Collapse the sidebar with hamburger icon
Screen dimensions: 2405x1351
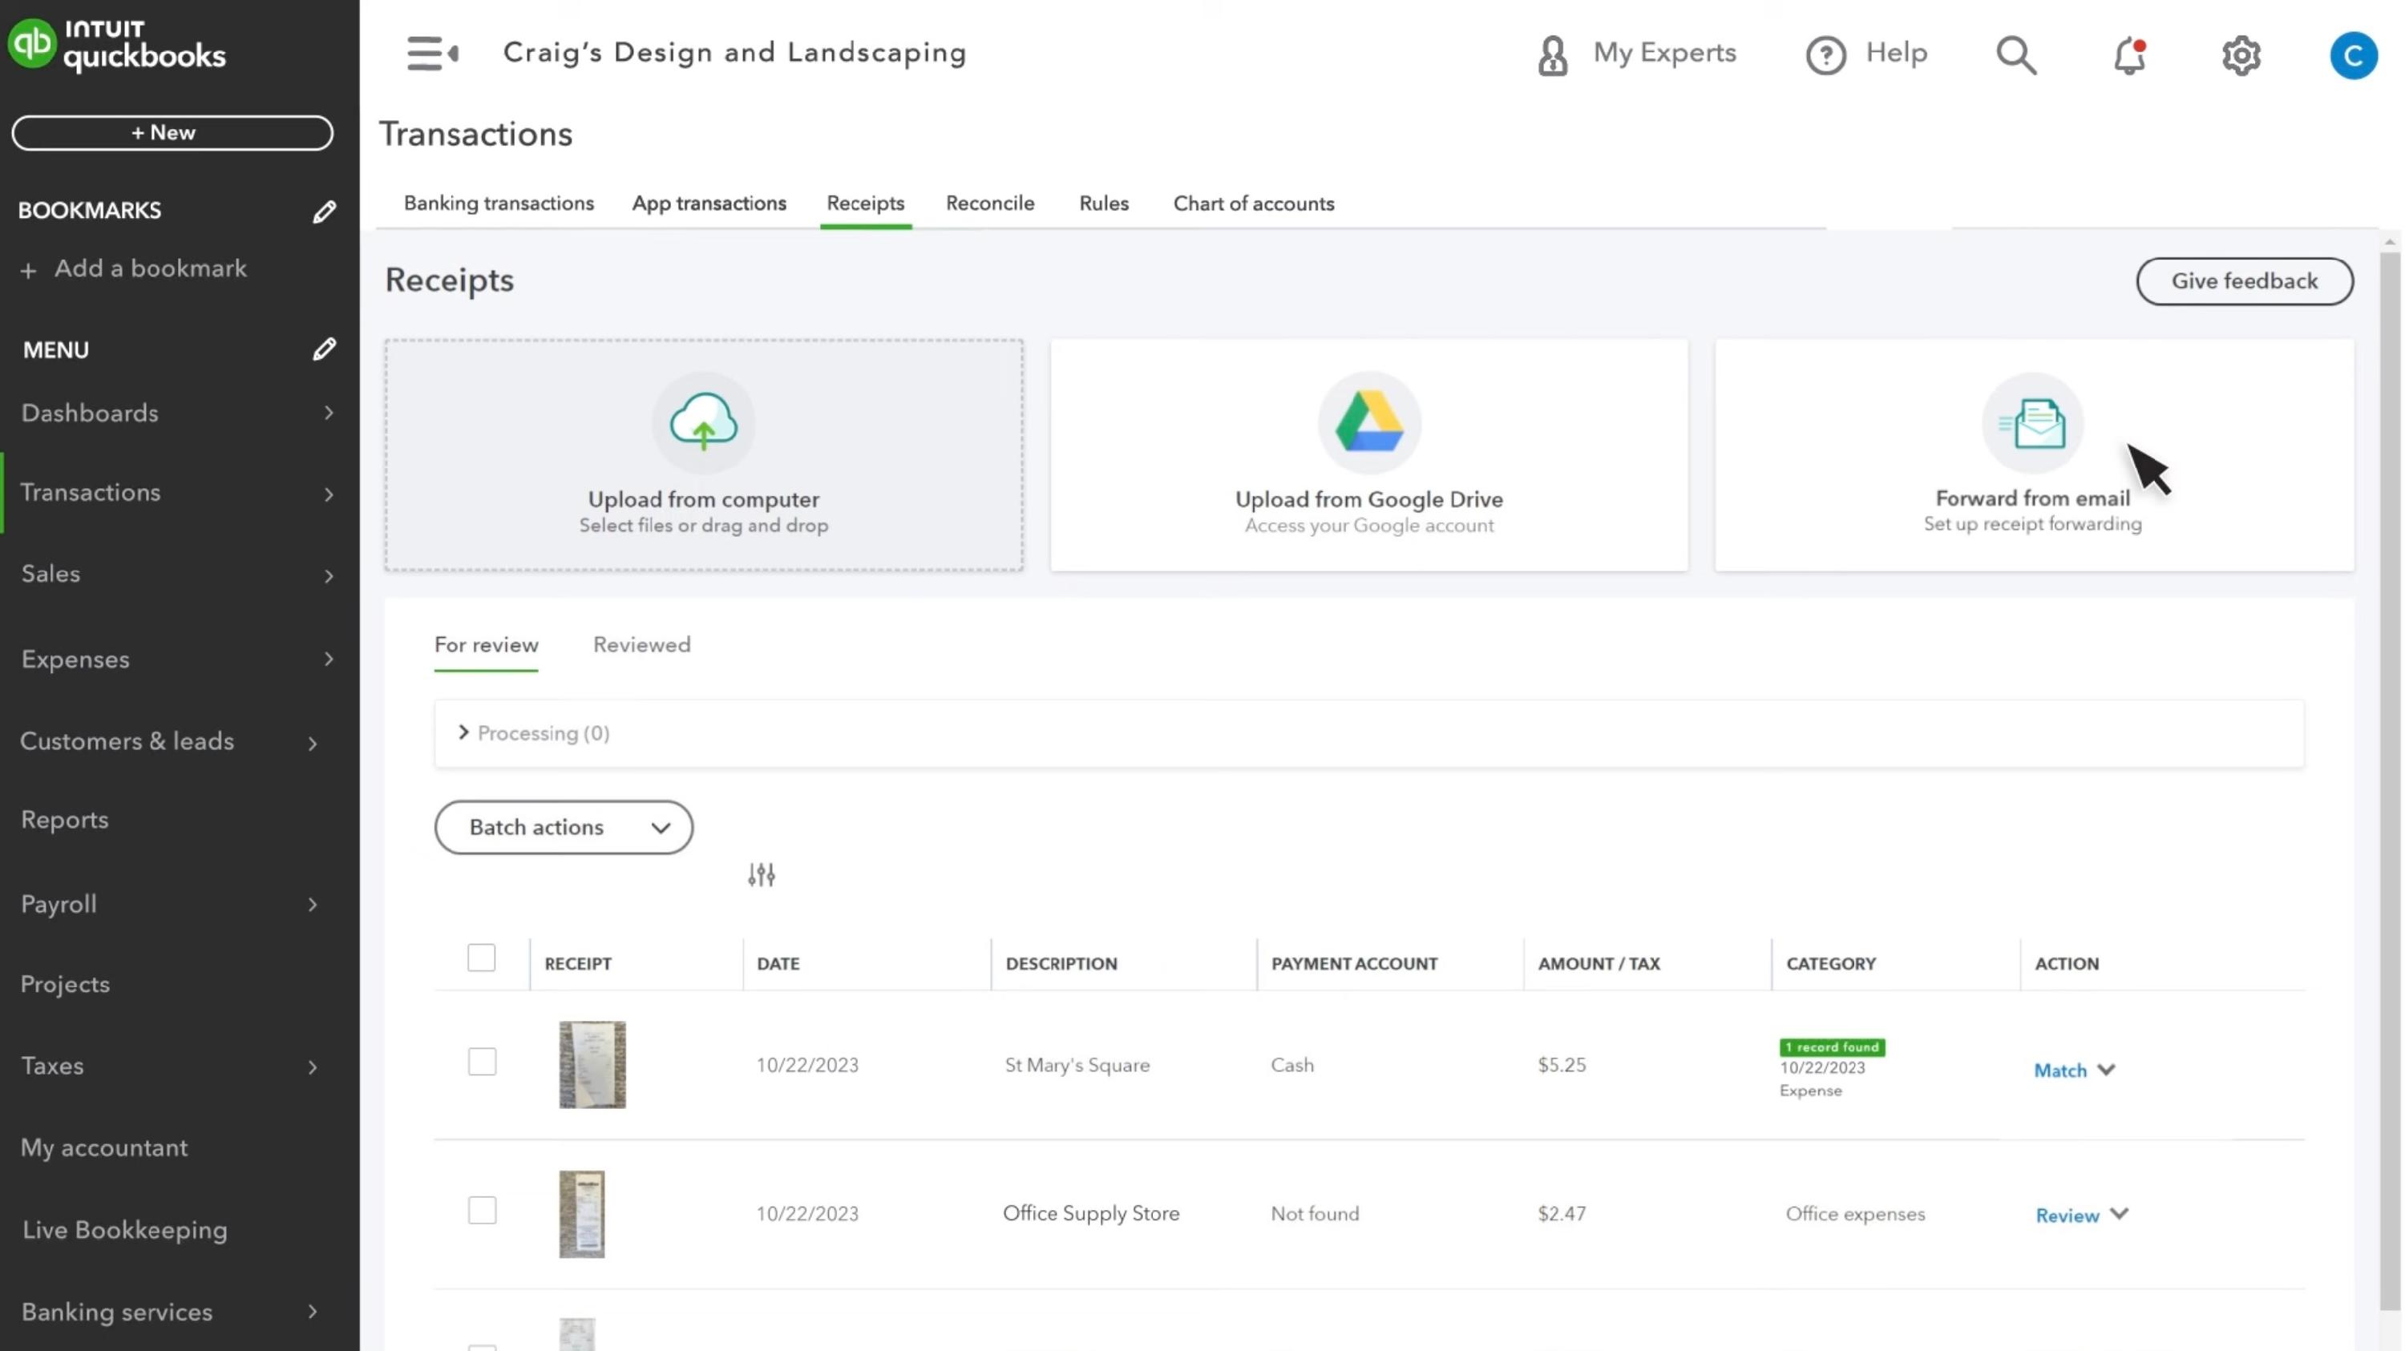[431, 53]
